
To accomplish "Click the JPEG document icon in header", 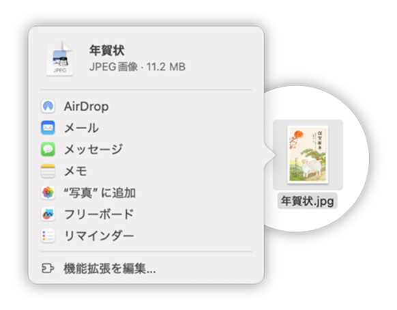I will [60, 58].
